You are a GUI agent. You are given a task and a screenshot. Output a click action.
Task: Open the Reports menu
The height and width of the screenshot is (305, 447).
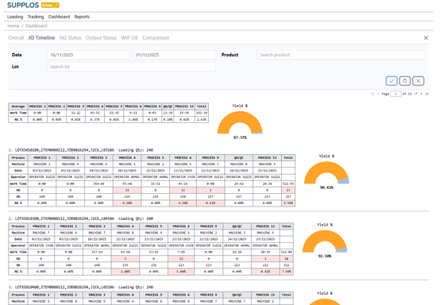[x=82, y=17]
